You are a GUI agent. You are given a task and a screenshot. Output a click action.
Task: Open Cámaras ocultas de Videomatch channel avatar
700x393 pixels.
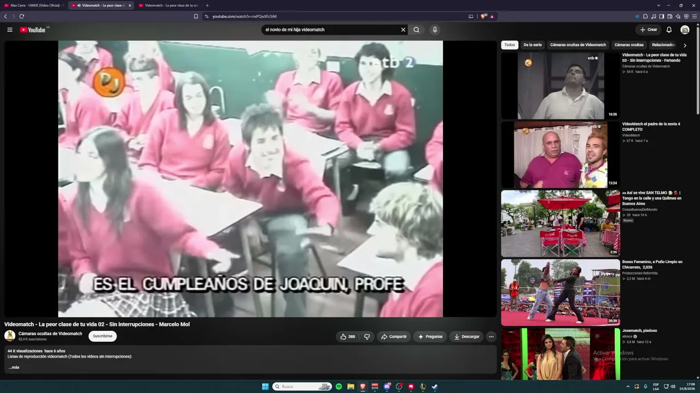(10, 336)
